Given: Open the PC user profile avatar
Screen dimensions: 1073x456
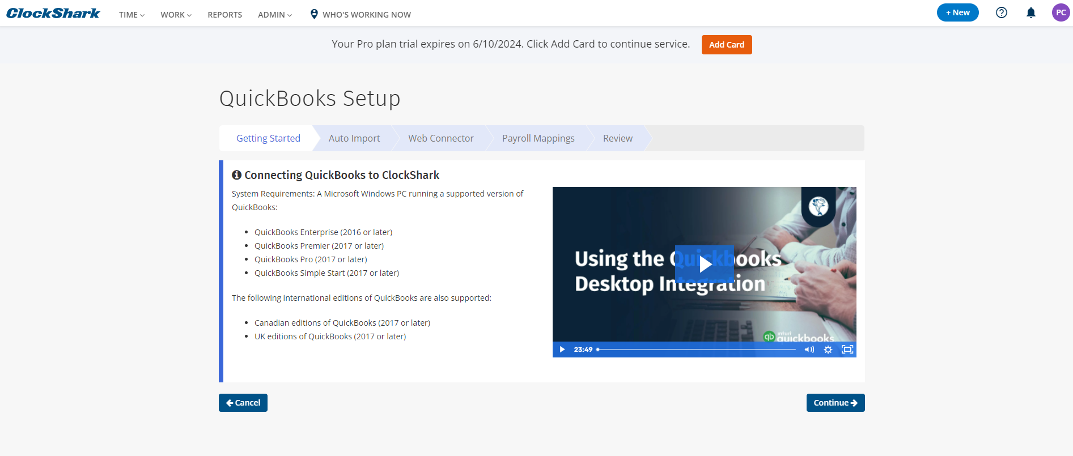Looking at the screenshot, I should (x=1060, y=12).
